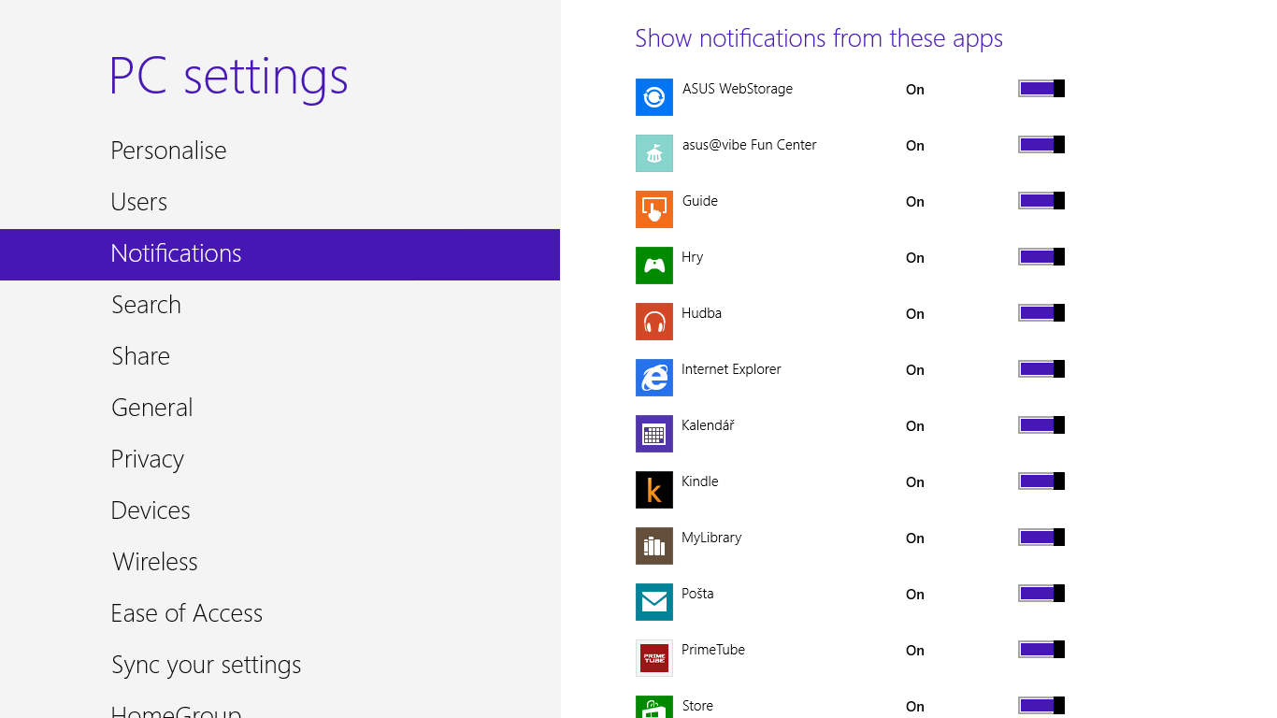
Task: Toggle Store notifications switch
Action: pyautogui.click(x=1040, y=706)
